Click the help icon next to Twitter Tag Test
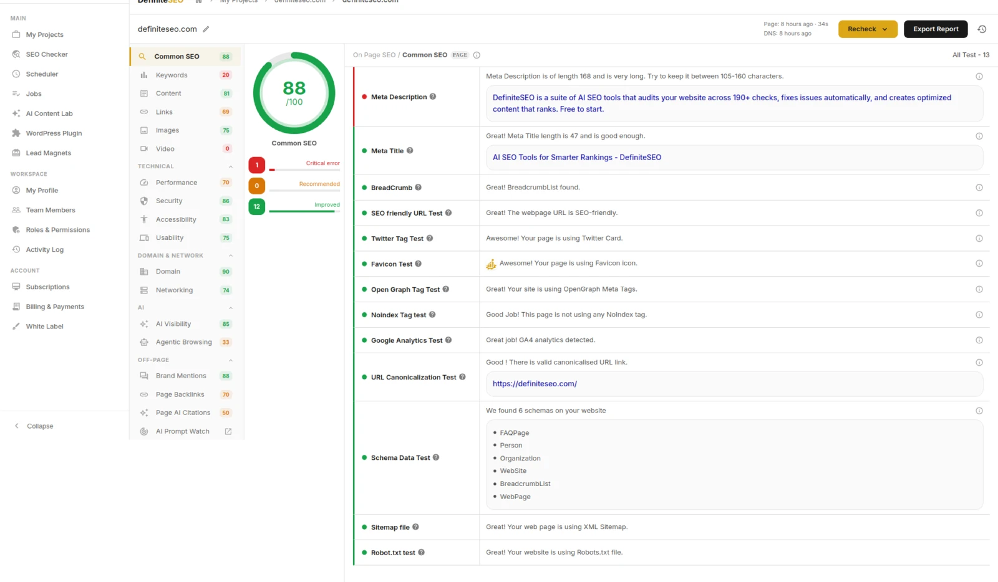Screen dimensions: 998x582 430,239
